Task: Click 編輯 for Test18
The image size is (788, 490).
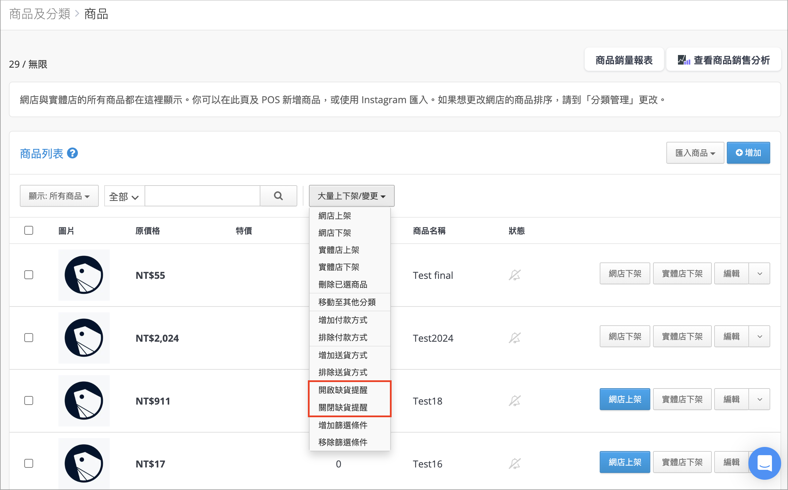Action: pos(732,399)
